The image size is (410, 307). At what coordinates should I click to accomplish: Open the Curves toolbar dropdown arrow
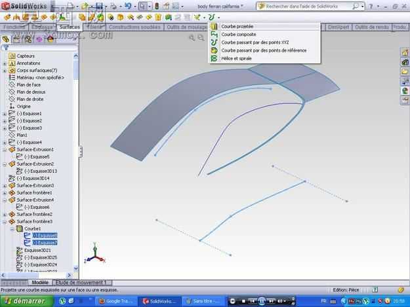pyautogui.click(x=218, y=18)
